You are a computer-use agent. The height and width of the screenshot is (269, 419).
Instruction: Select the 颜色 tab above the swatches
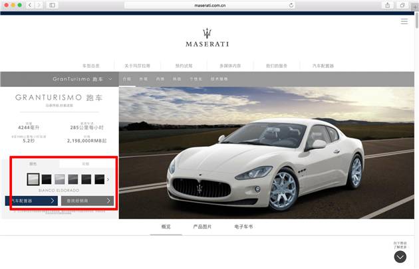33,164
